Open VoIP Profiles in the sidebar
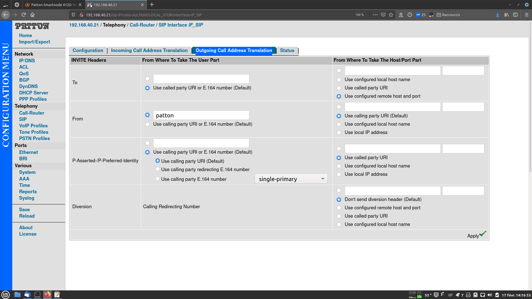Screen dimensions: 532x299 coord(33,126)
